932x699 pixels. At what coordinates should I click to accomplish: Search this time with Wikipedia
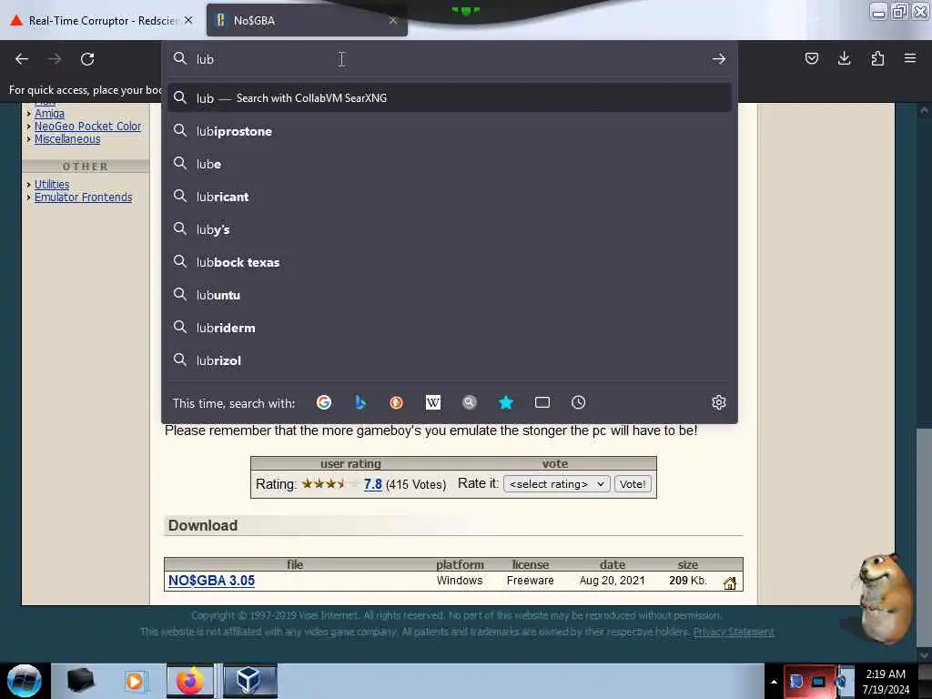tap(432, 403)
